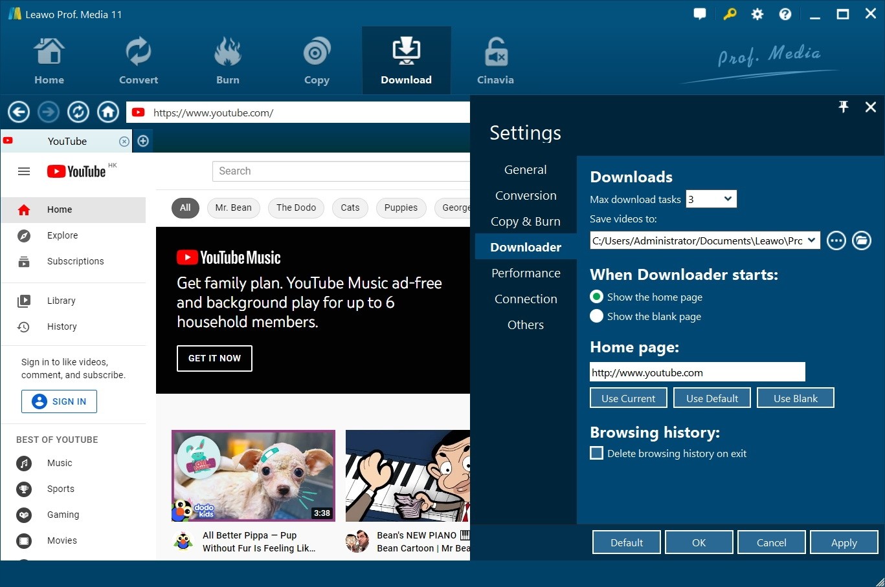The height and width of the screenshot is (587, 885).
Task: Select the The Dodo filter chip
Action: (296, 208)
